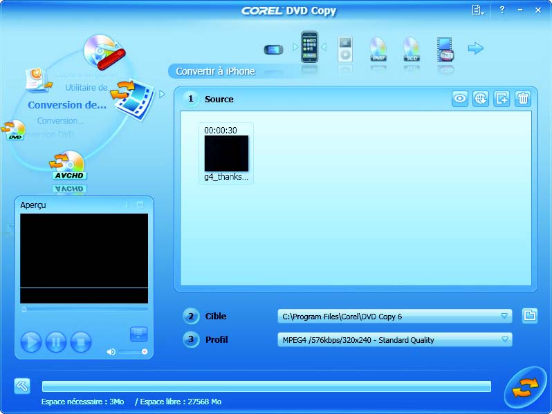552x414 pixels.
Task: Open the disc utility knife icon
Action: click(104, 52)
